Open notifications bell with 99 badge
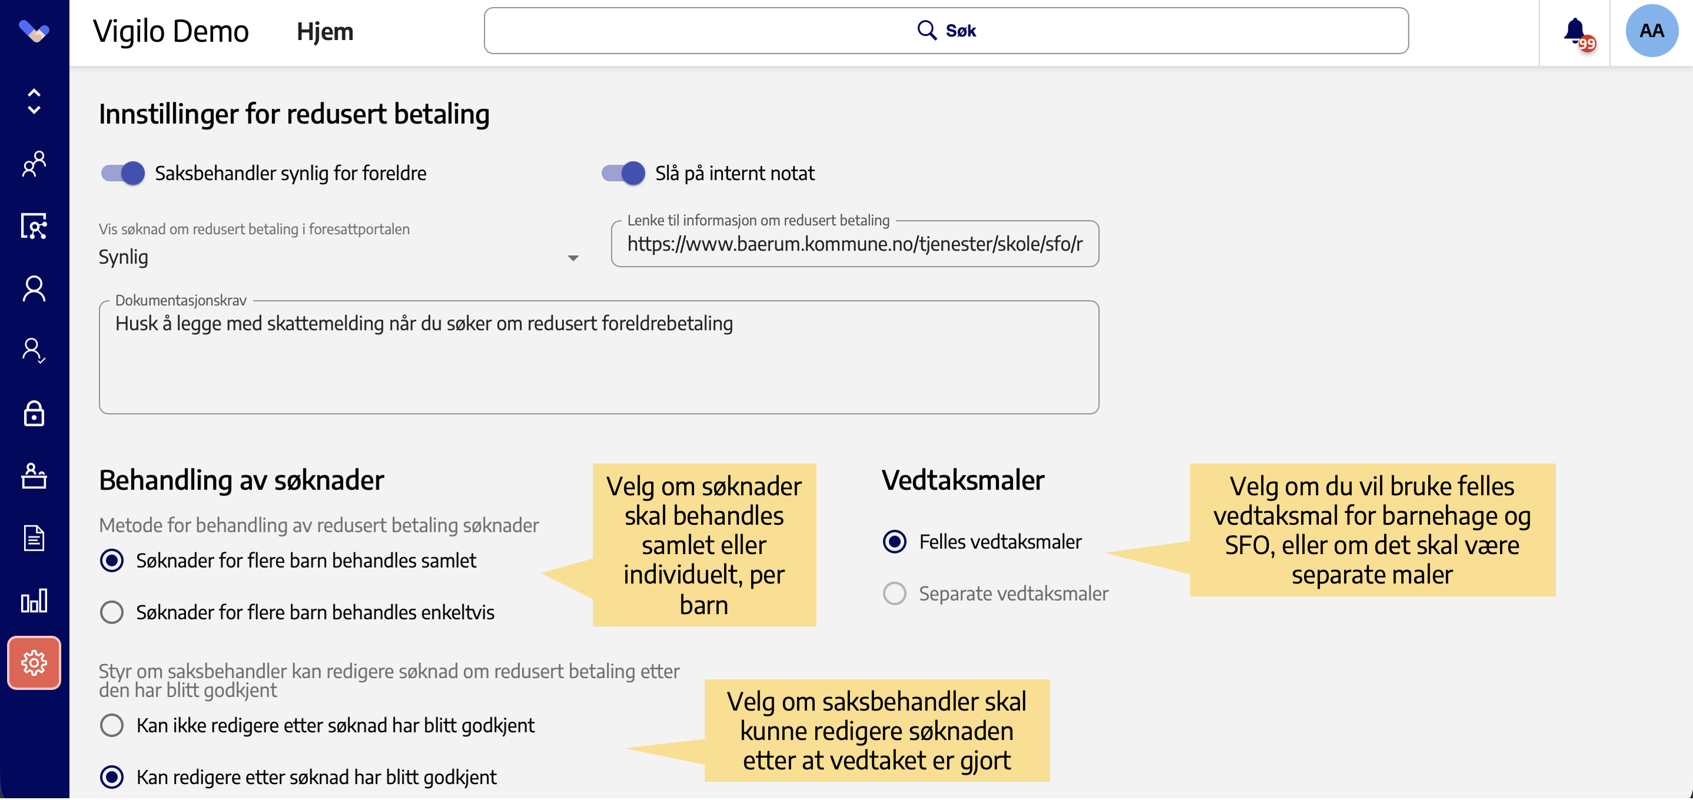This screenshot has height=800, width=1693. [x=1579, y=33]
